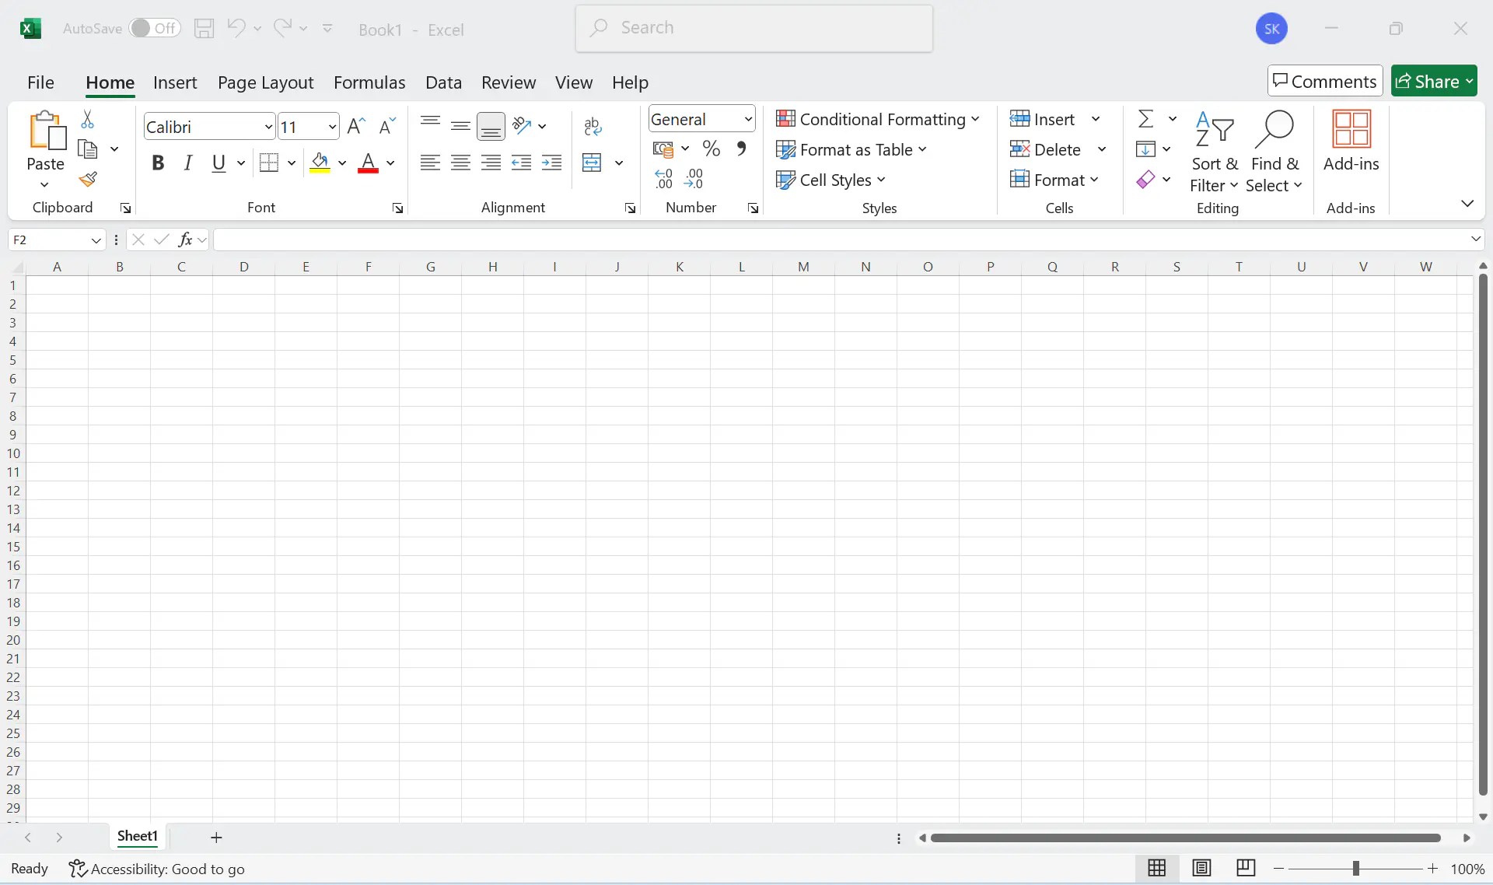Open the Page Layout tab
Image resolution: width=1493 pixels, height=885 pixels.
pyautogui.click(x=265, y=82)
